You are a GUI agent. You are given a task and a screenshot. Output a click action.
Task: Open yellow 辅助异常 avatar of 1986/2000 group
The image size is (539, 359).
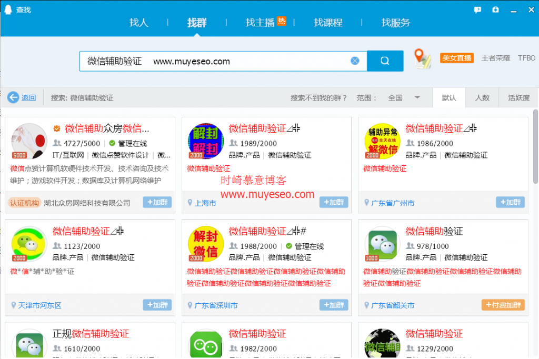(x=382, y=141)
